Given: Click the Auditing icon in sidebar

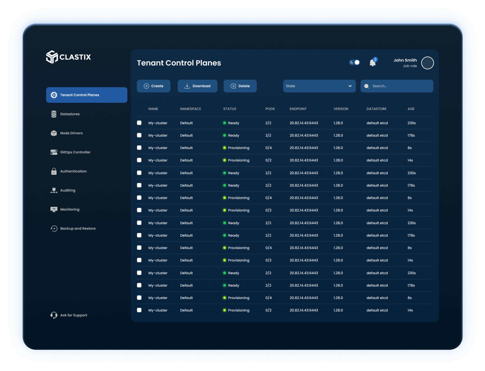Looking at the screenshot, I should click(54, 190).
